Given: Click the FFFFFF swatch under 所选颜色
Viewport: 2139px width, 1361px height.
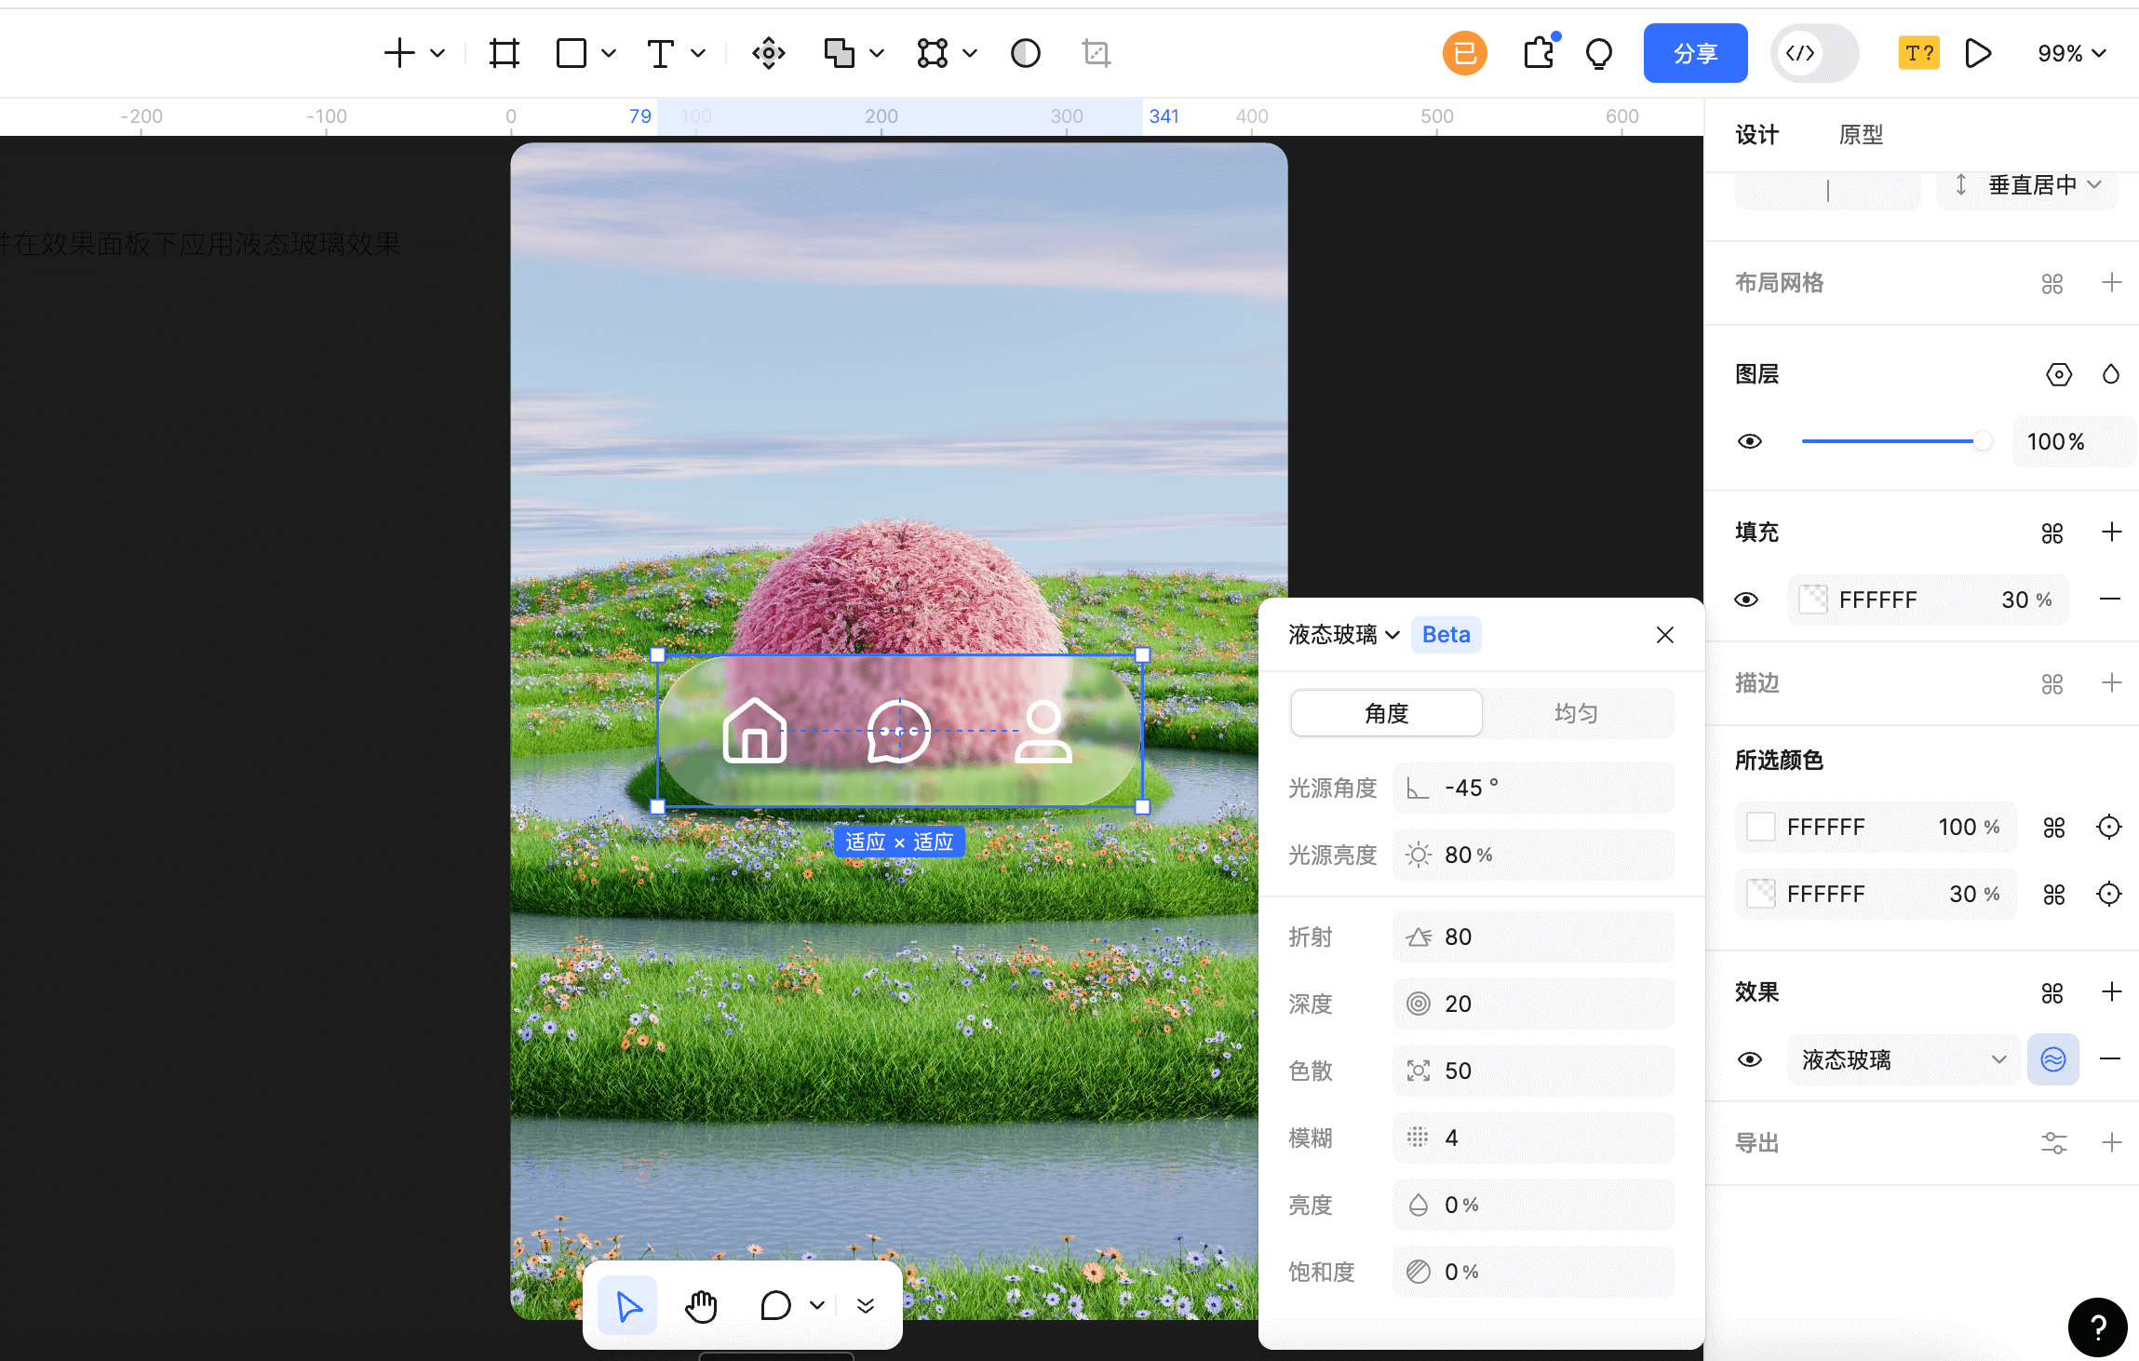Looking at the screenshot, I should 1761,827.
